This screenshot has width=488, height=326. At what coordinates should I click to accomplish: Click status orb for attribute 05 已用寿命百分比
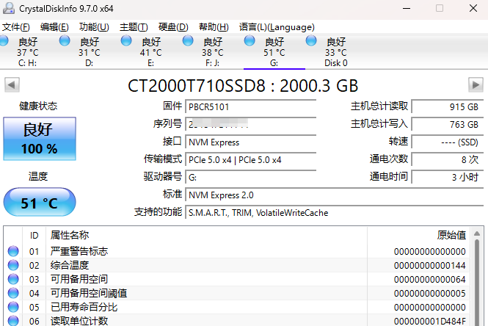click(x=13, y=307)
